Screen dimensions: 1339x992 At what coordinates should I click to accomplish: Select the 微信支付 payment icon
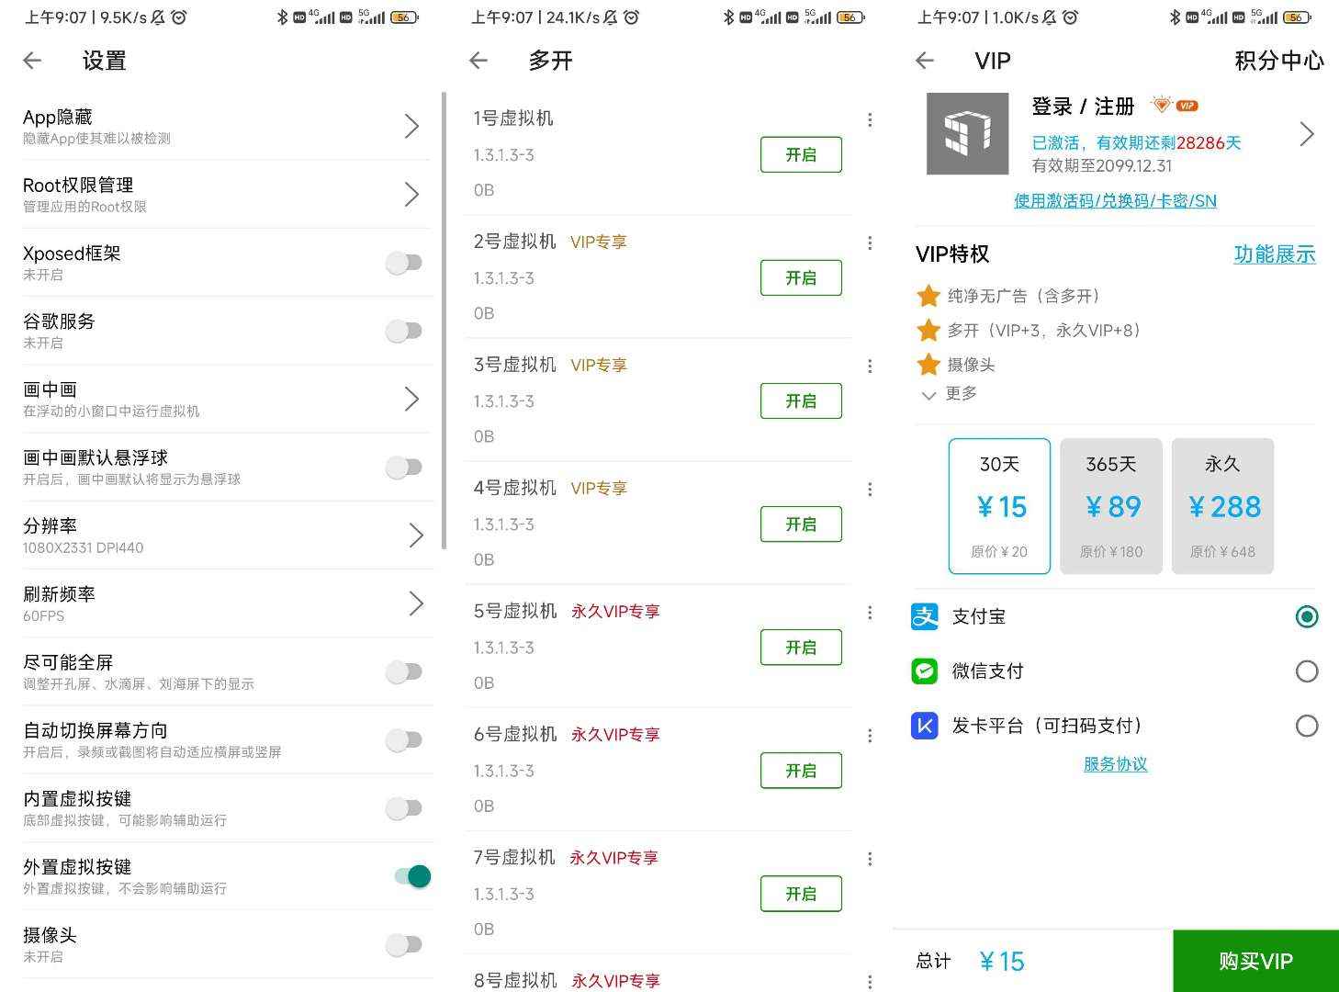pyautogui.click(x=925, y=671)
